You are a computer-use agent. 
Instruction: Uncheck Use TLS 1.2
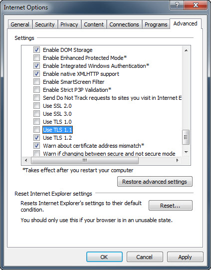36,138
